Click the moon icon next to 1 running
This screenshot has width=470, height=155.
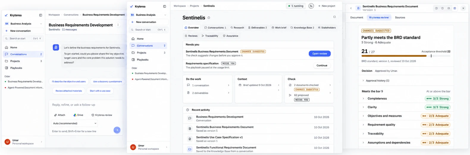(311, 6)
